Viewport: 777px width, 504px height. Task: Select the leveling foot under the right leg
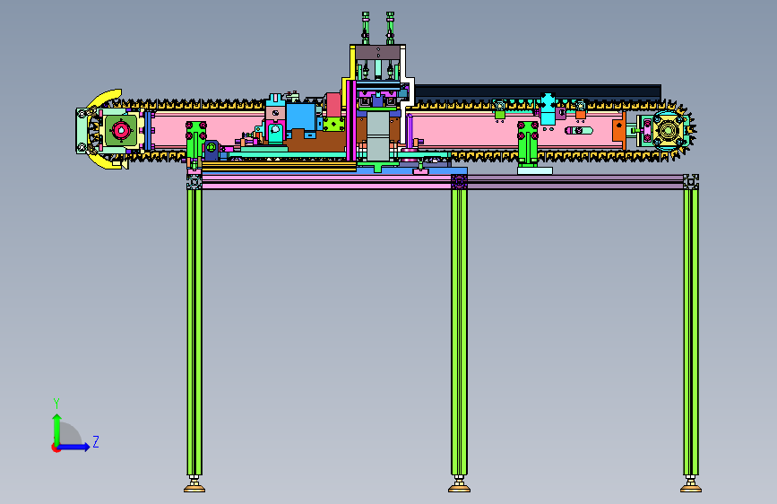(691, 484)
